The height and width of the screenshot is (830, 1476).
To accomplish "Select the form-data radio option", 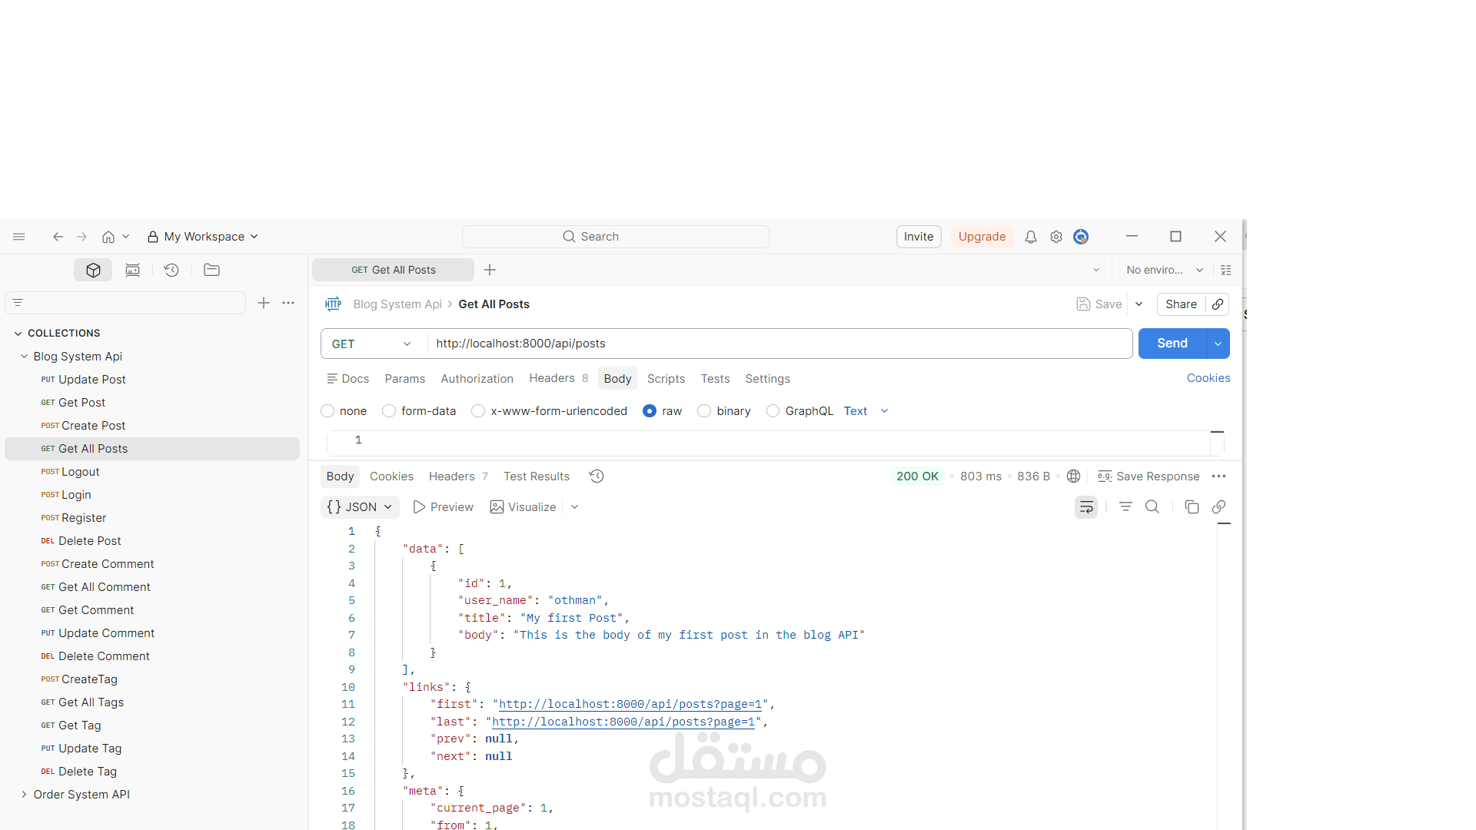I will tap(390, 411).
